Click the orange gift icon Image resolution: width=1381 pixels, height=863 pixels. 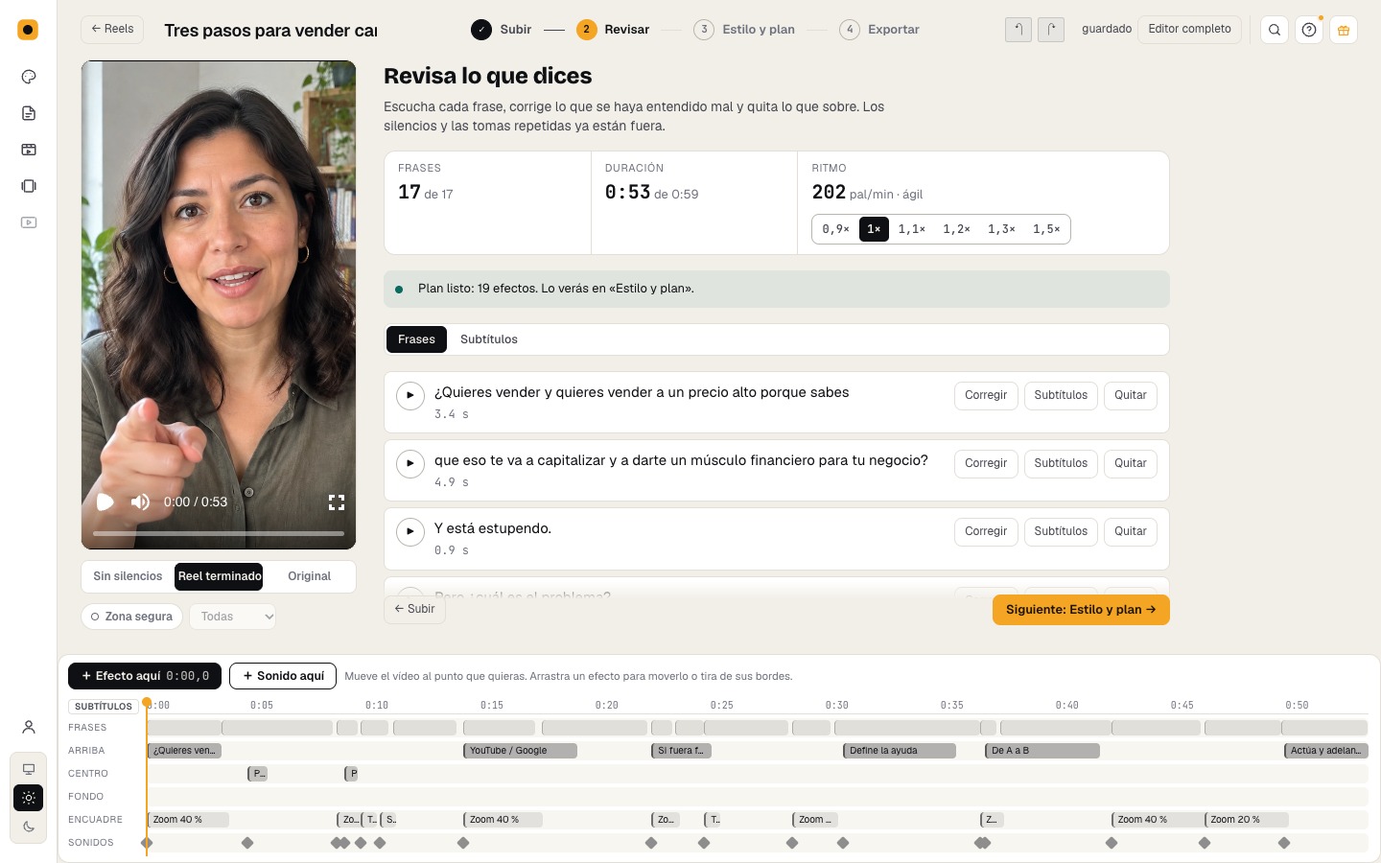pos(1344,30)
